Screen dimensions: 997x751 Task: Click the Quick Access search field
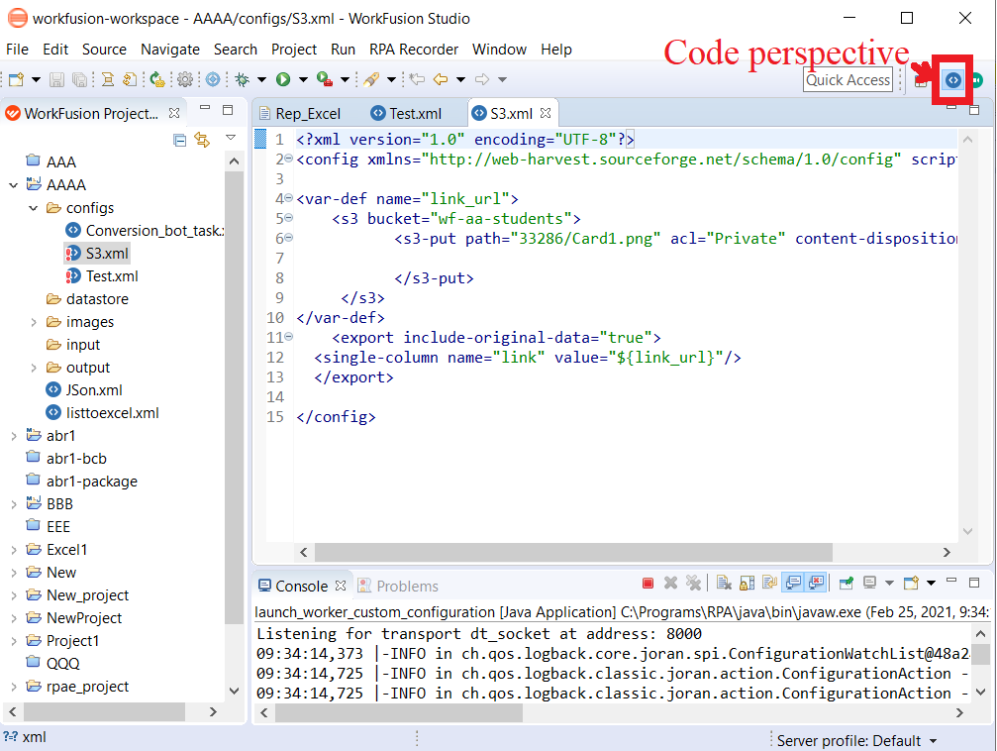click(x=847, y=80)
